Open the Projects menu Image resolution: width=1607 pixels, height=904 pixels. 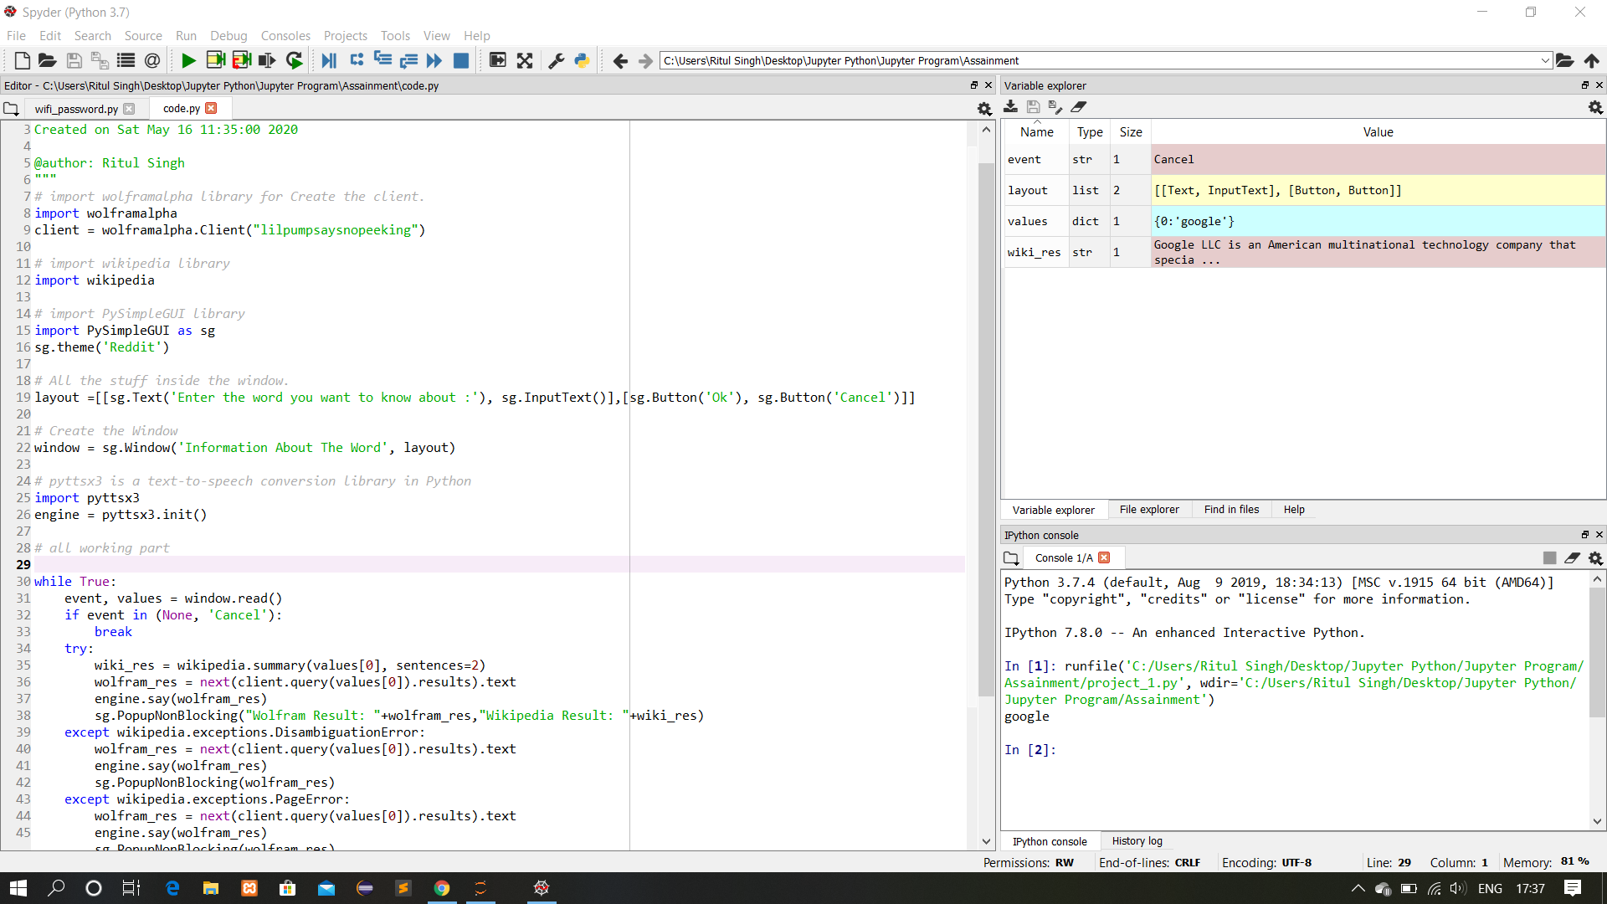click(345, 35)
